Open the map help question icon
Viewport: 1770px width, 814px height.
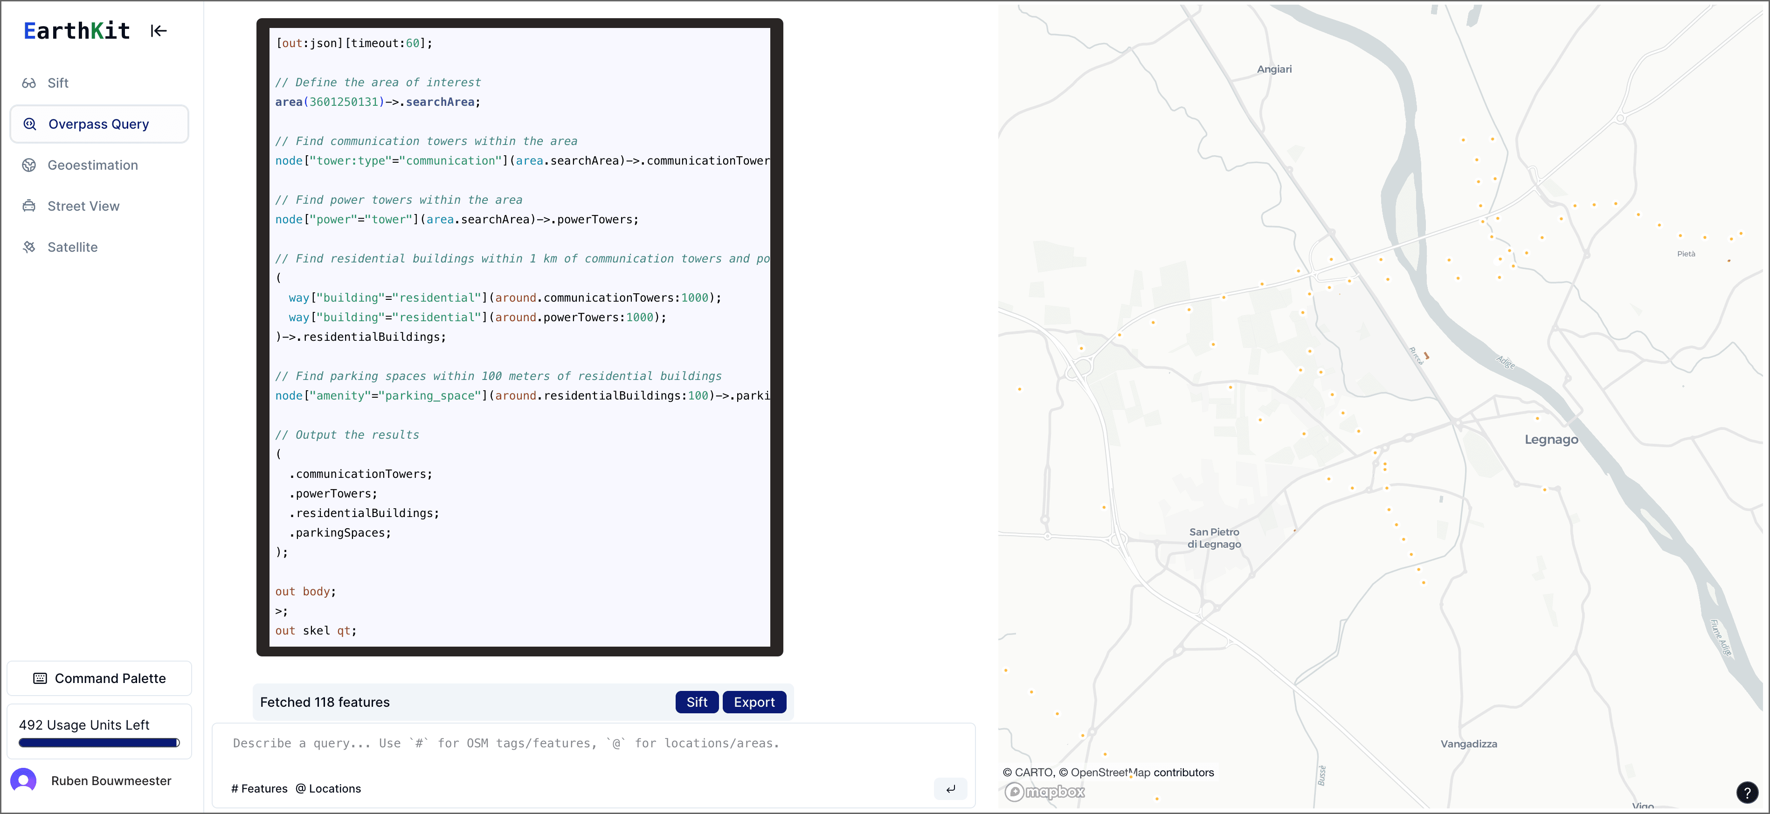click(x=1747, y=792)
